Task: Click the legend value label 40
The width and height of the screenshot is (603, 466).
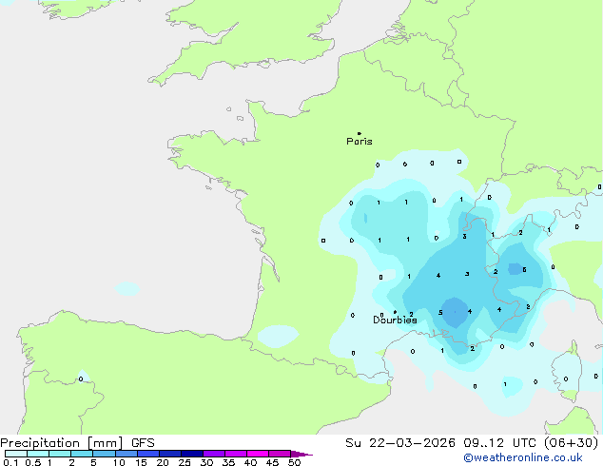Action: pyautogui.click(x=250, y=462)
